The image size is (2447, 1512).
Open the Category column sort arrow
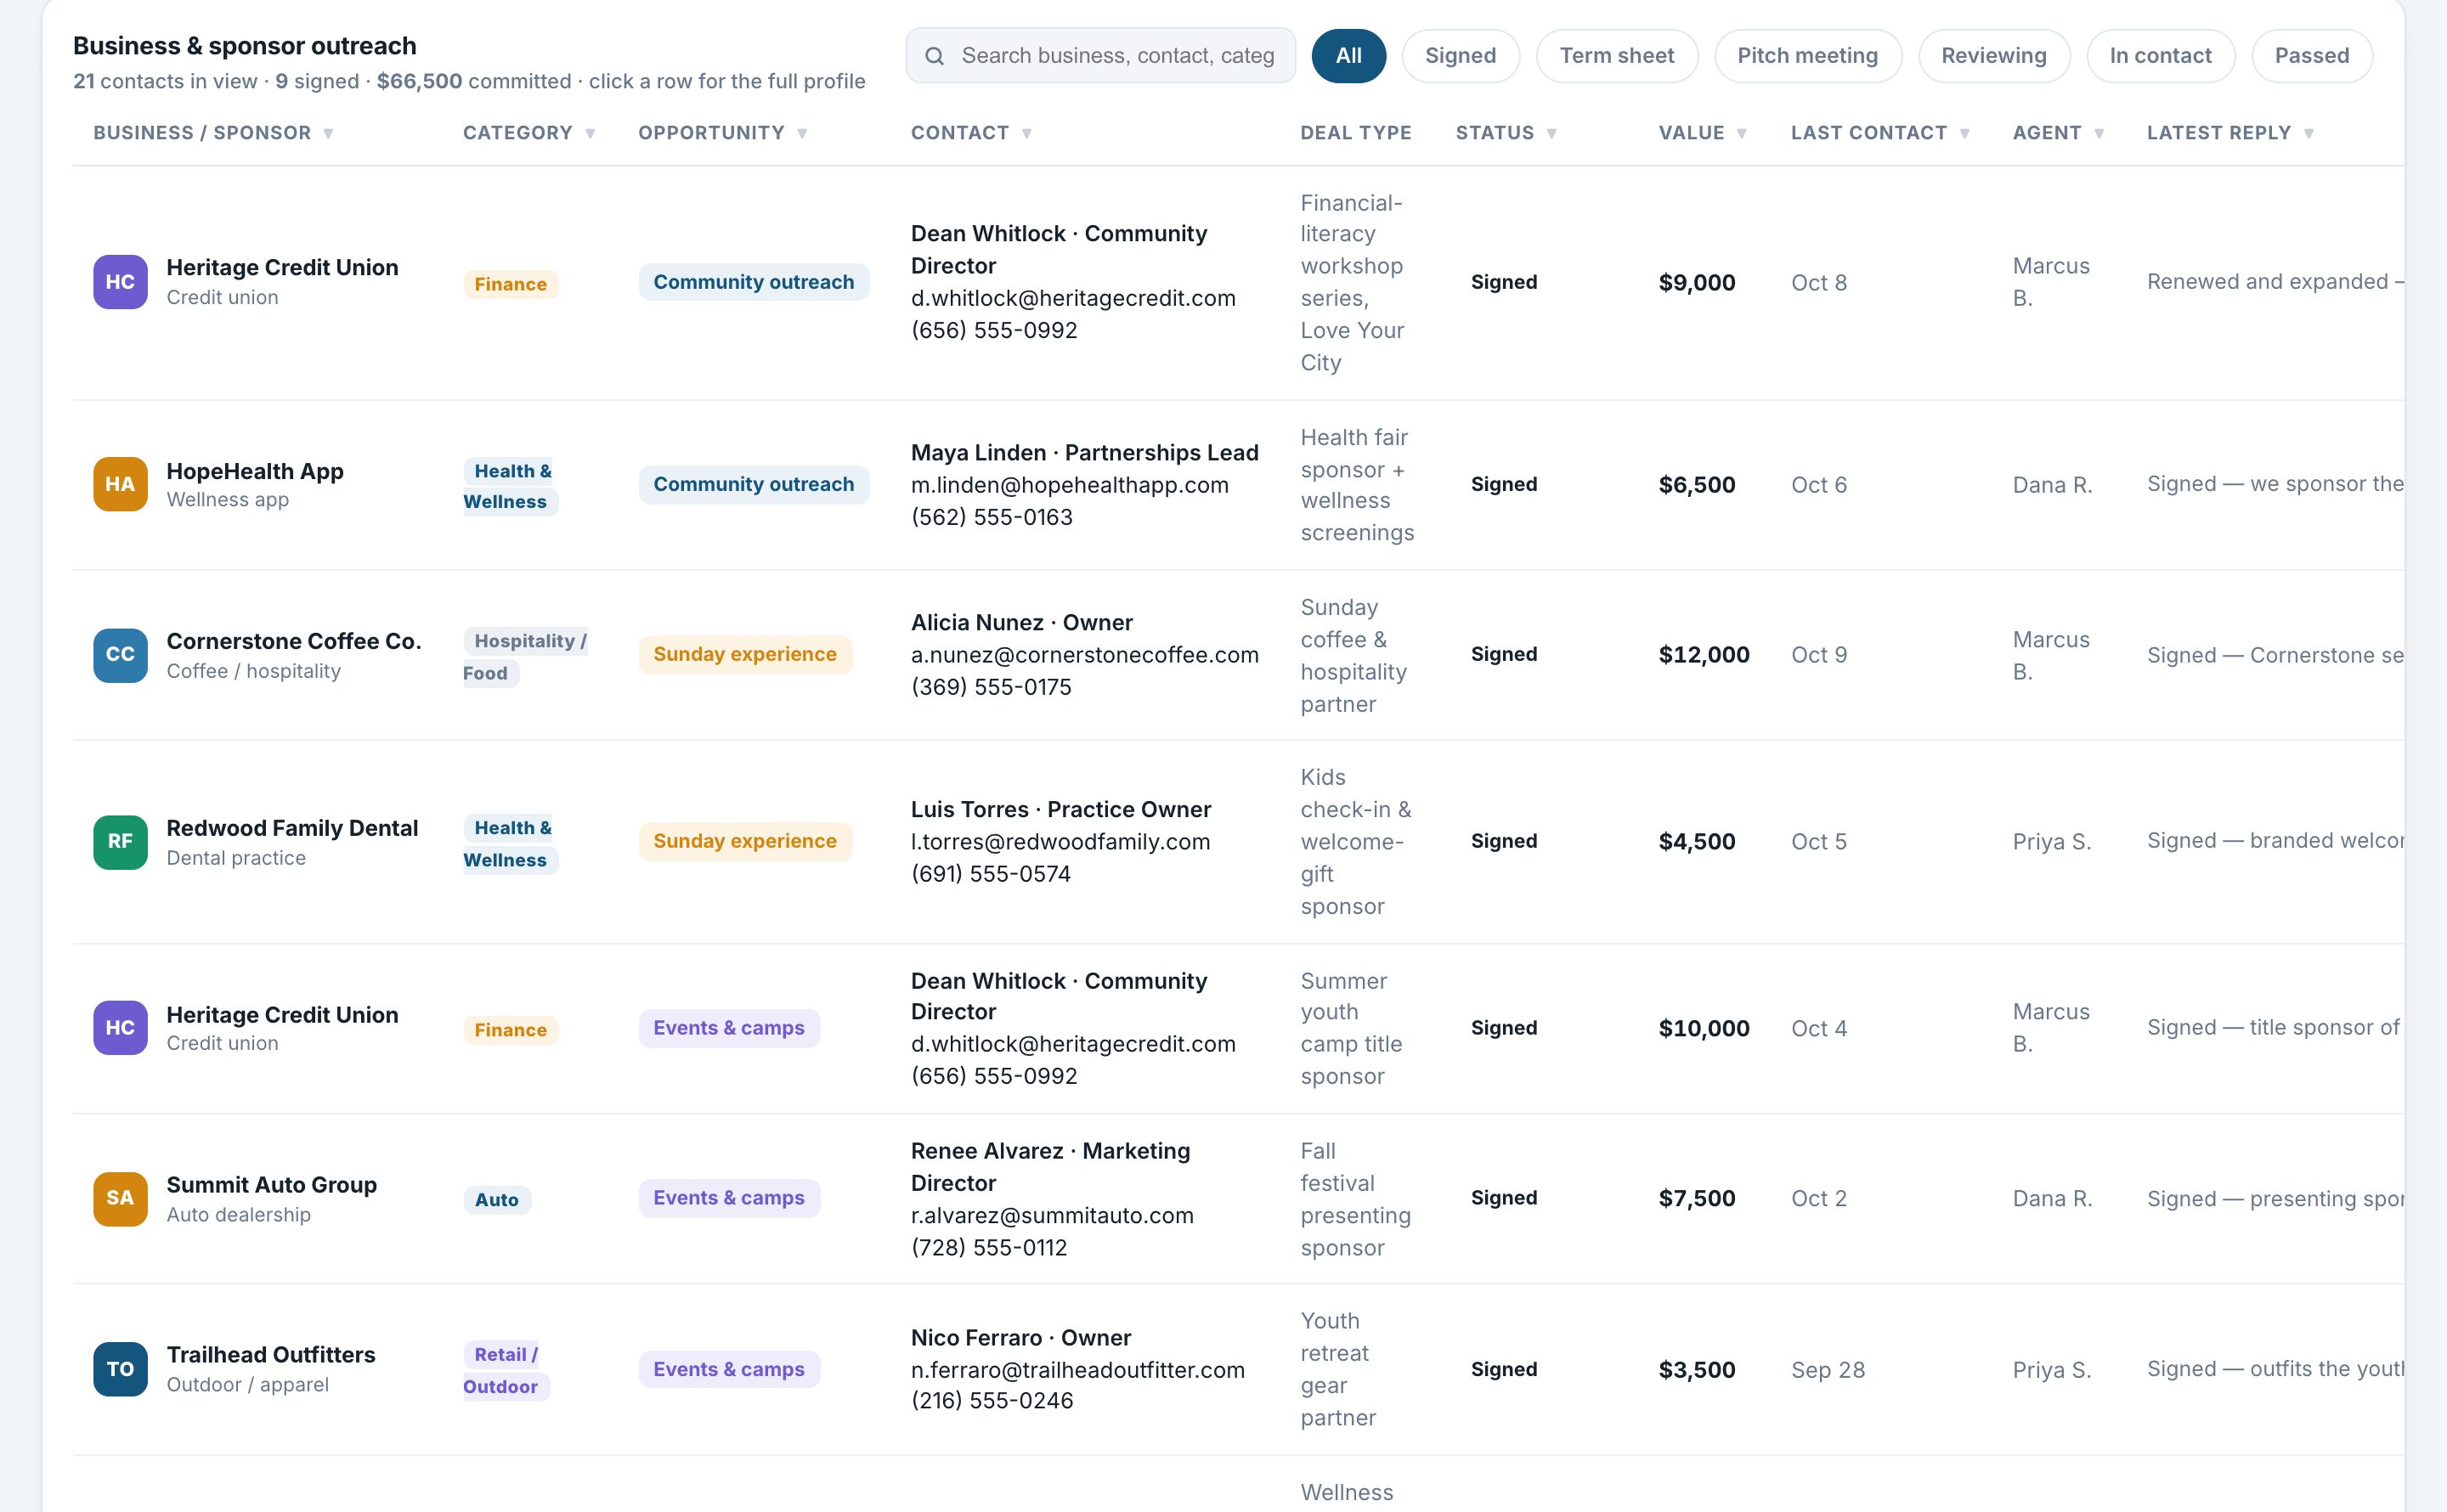[x=590, y=134]
